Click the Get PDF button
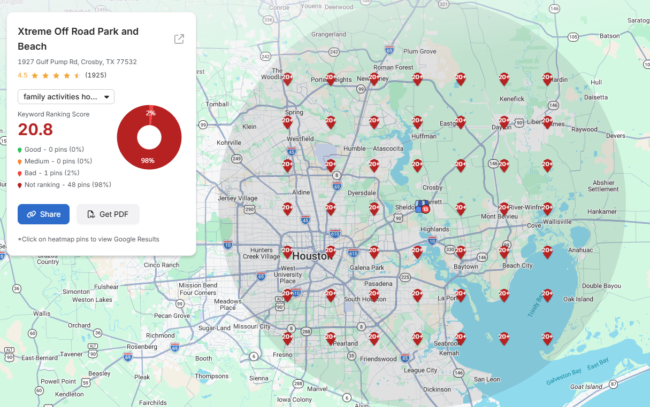 pyautogui.click(x=108, y=214)
